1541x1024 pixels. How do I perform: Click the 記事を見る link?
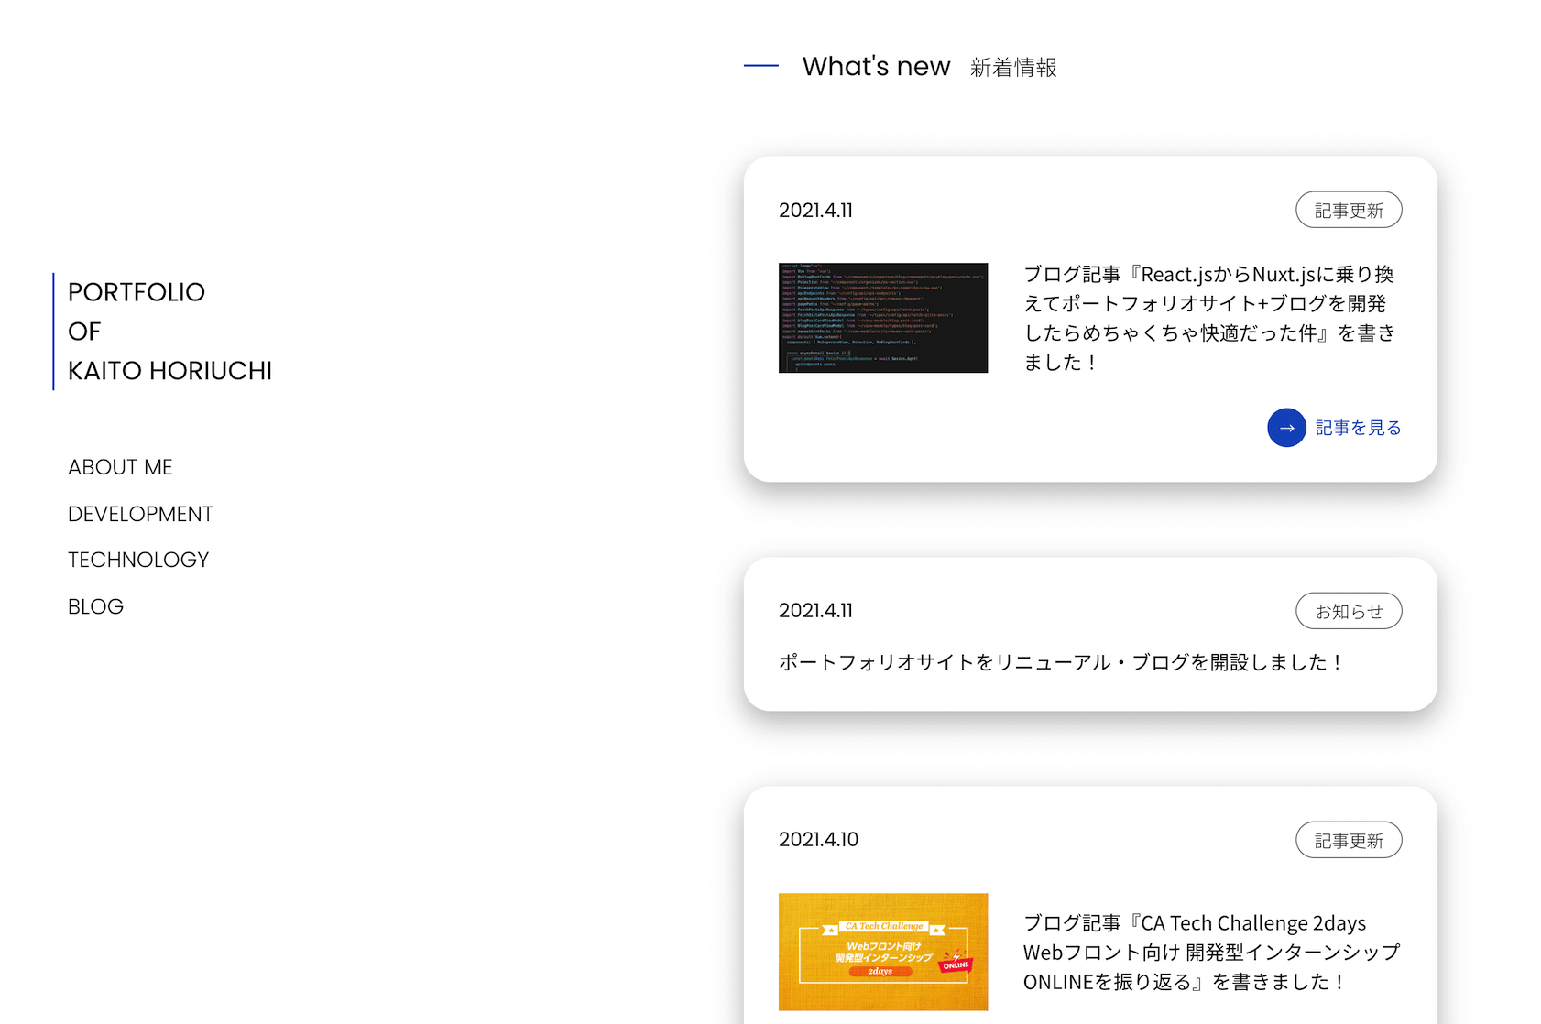coord(1357,427)
